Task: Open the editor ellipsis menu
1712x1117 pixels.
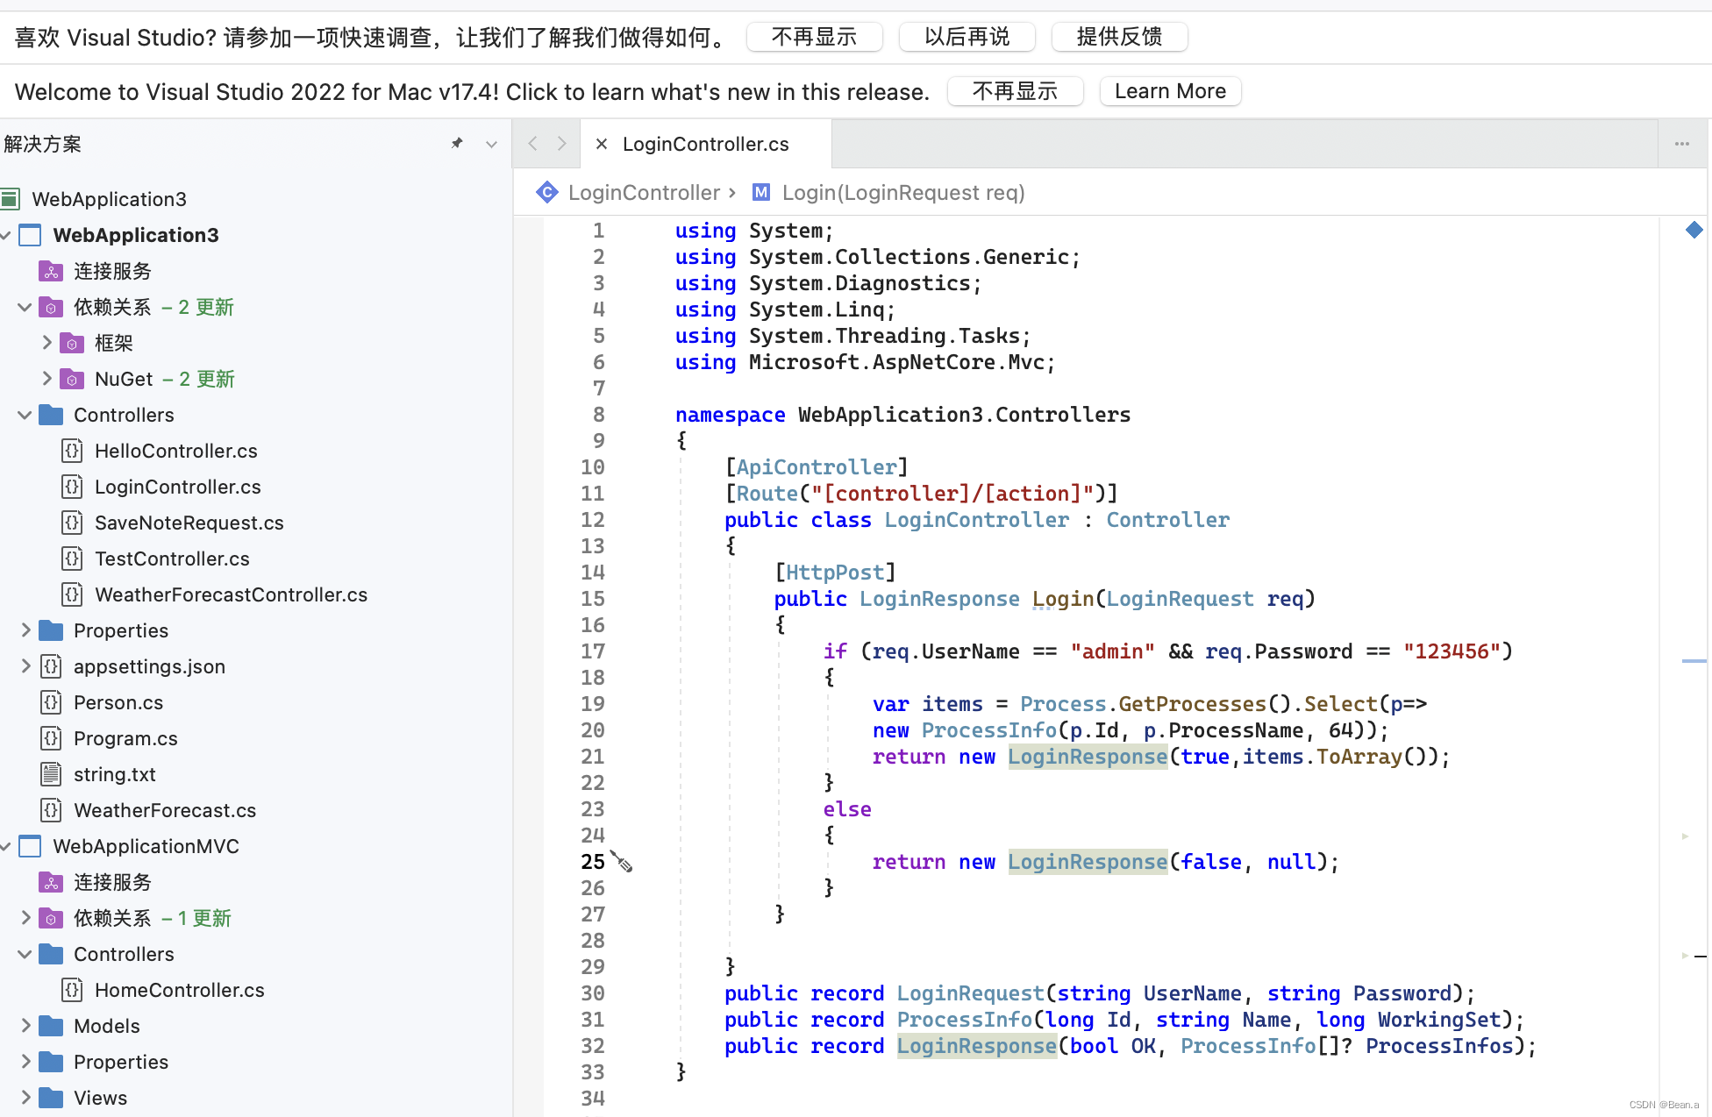Action: point(1681,144)
